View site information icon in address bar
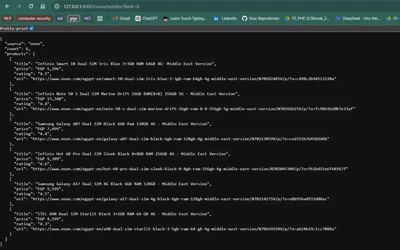This screenshot has width=400, height=250. [57, 6]
